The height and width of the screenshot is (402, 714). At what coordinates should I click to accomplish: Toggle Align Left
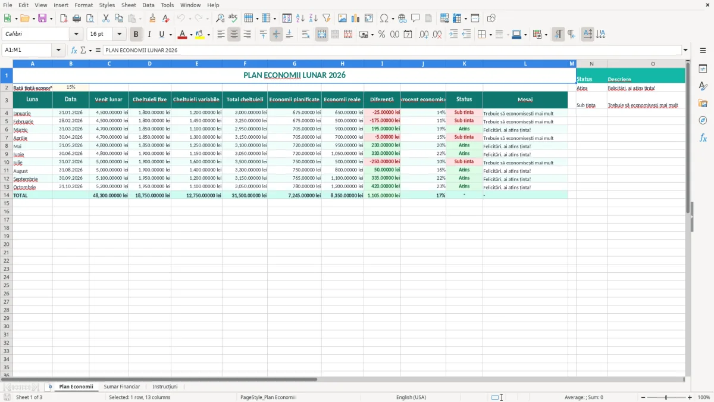(x=221, y=35)
